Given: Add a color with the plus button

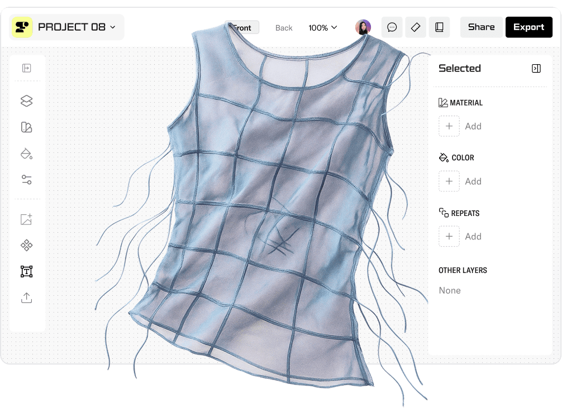Looking at the screenshot, I should (449, 181).
